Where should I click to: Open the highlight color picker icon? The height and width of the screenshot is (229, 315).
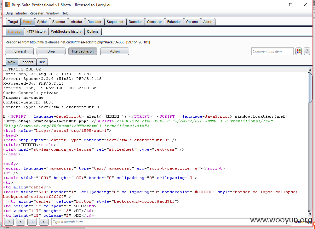coord(299,51)
